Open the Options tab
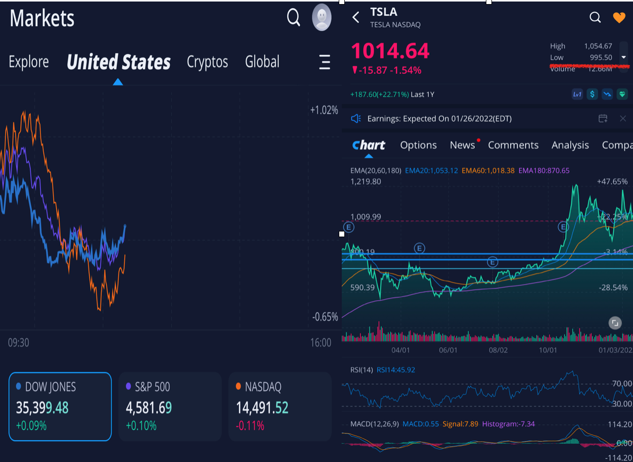The width and height of the screenshot is (633, 462). click(418, 145)
